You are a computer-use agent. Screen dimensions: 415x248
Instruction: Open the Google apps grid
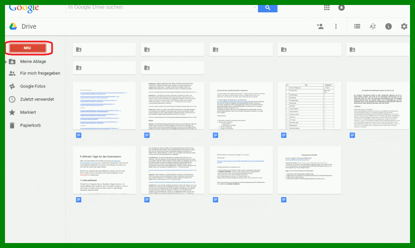[327, 7]
